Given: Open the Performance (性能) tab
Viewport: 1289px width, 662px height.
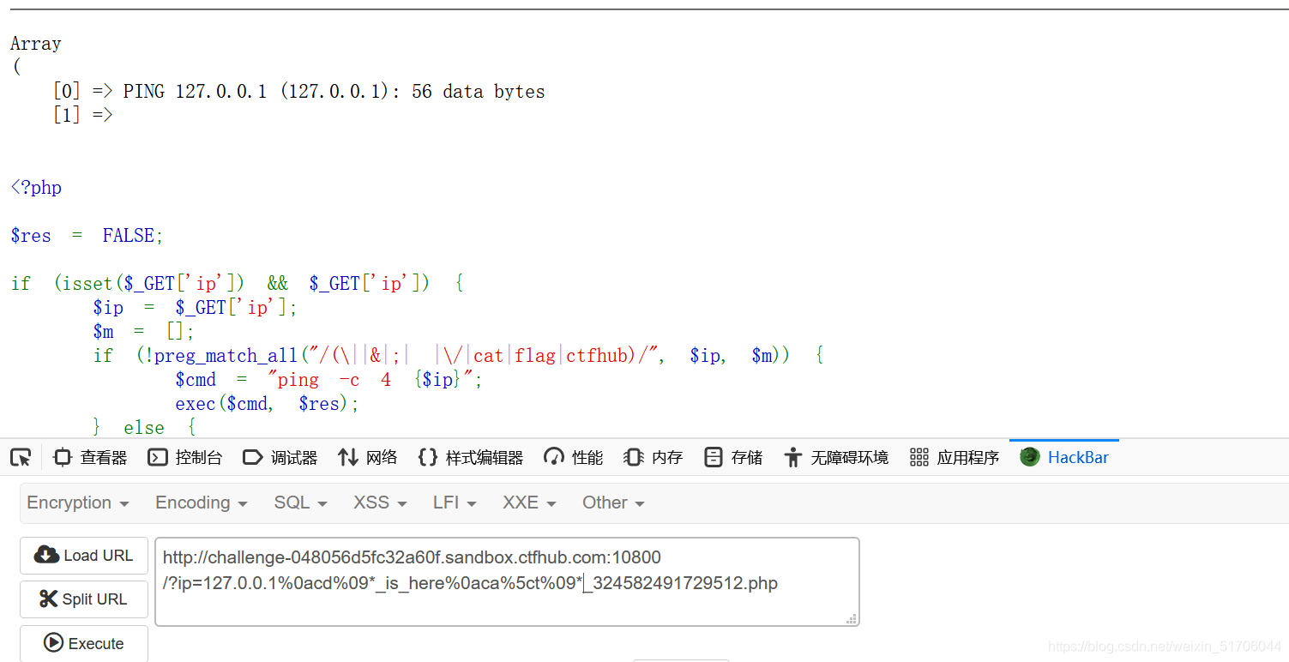Looking at the screenshot, I should (x=573, y=458).
